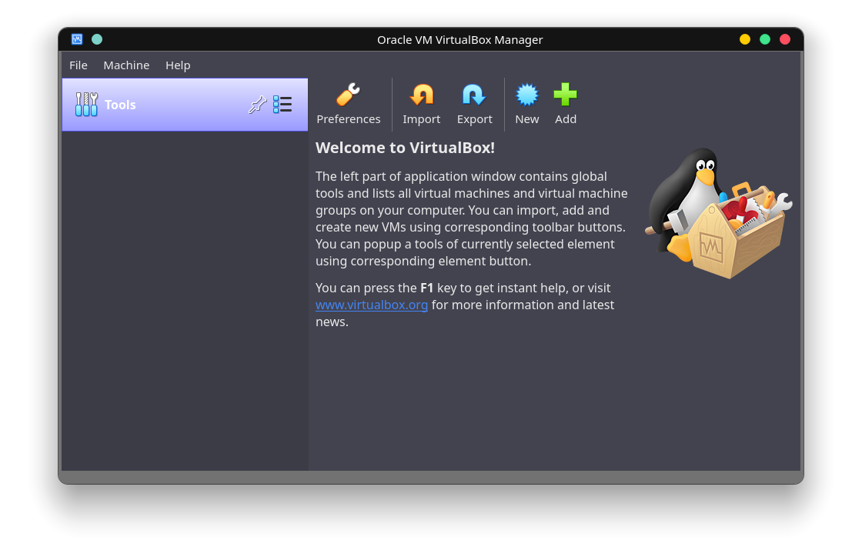Open Preferences via the wrench icon

[x=347, y=95]
